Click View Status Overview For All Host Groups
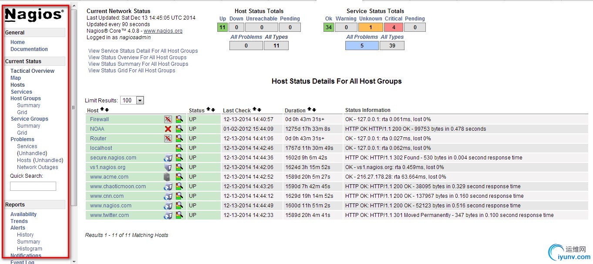 138,58
